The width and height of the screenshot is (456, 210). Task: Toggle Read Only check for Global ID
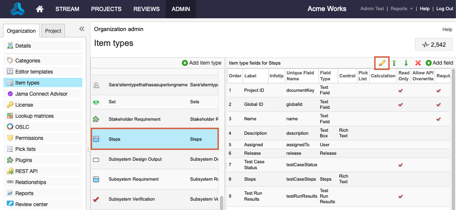point(400,104)
